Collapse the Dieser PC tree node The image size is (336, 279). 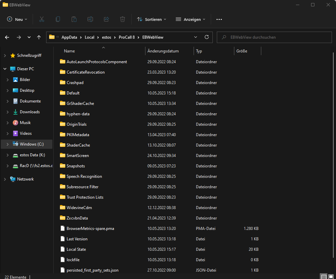pos(5,69)
